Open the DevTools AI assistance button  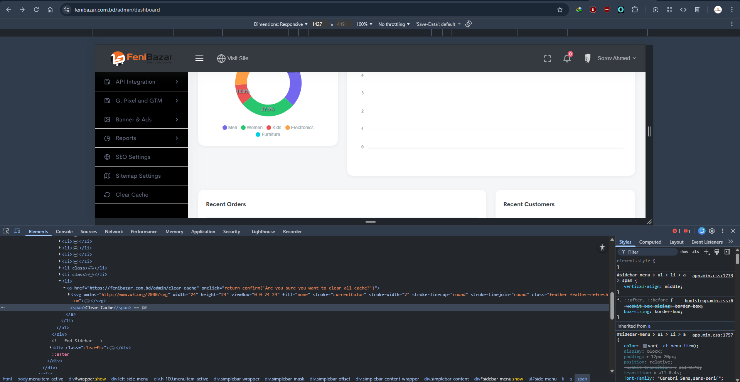[702, 231]
